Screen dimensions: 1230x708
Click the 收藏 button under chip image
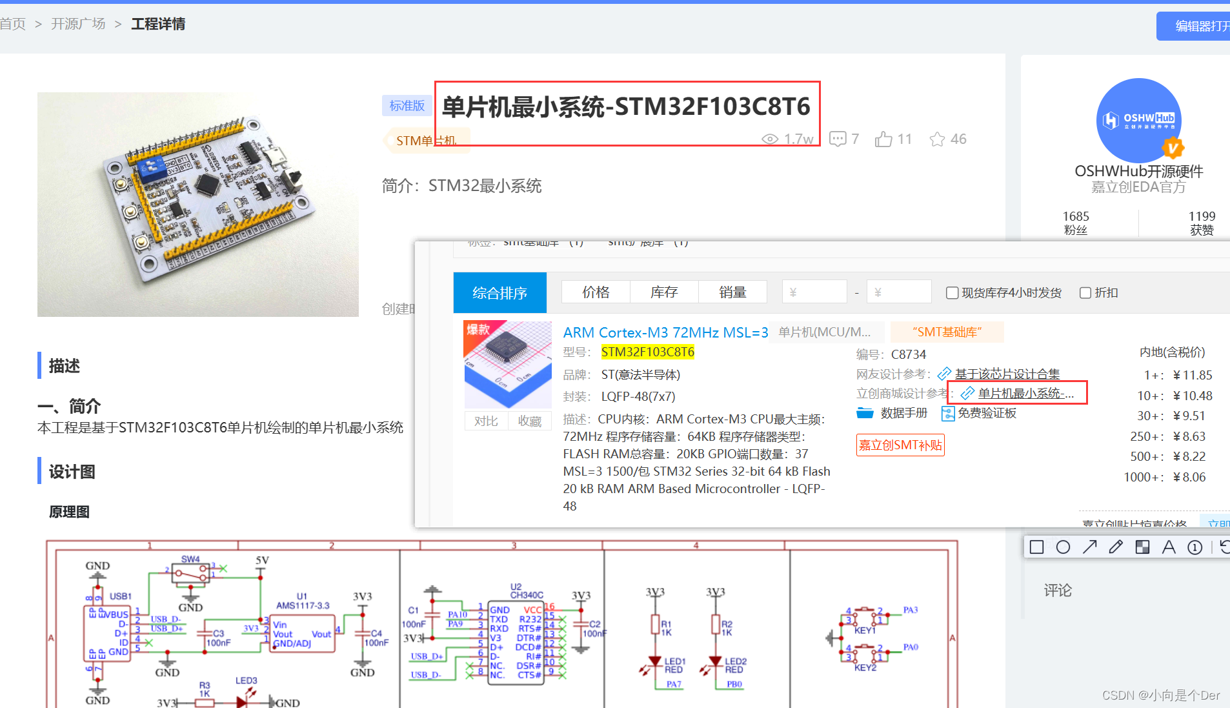pos(530,421)
